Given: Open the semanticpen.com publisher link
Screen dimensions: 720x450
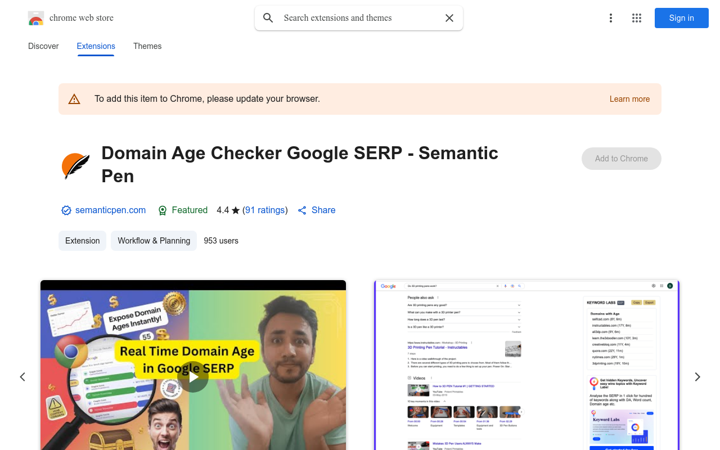Looking at the screenshot, I should [x=110, y=210].
